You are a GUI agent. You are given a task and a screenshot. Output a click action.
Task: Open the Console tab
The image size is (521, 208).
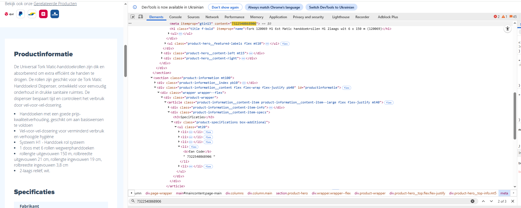pyautogui.click(x=175, y=17)
